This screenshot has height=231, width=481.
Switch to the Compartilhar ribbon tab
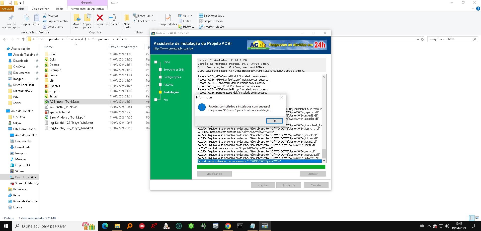point(40,9)
